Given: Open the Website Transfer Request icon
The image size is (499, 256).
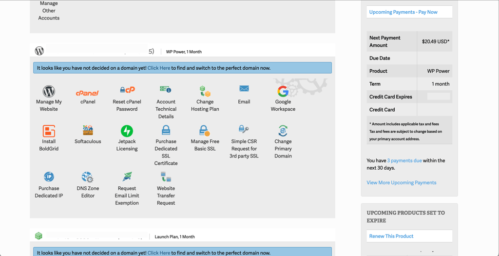Looking at the screenshot, I should point(166,177).
